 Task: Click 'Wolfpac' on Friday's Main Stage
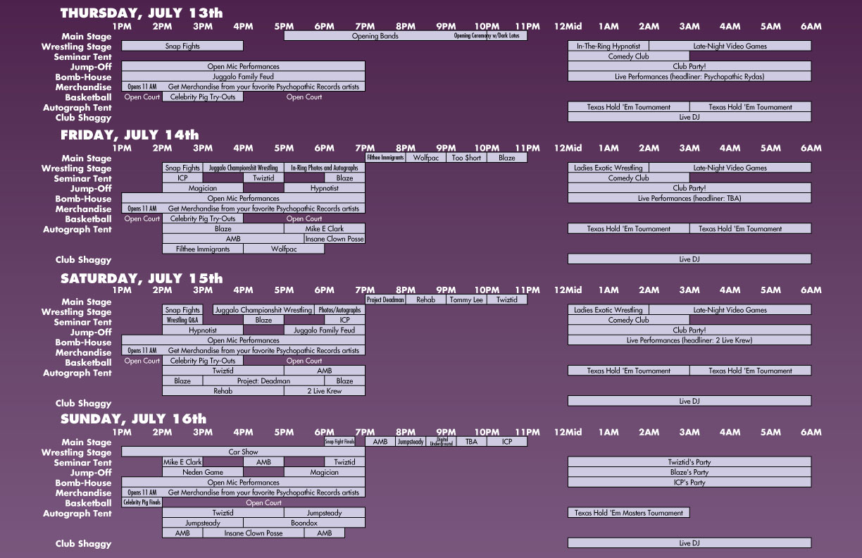[426, 158]
